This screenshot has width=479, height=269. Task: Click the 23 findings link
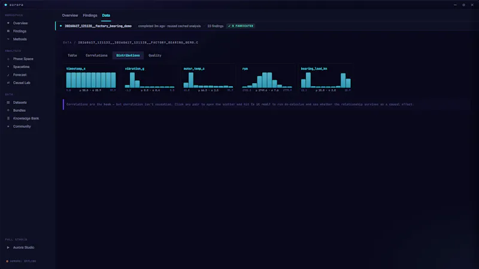216,26
